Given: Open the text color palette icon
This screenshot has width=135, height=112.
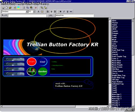Looking at the screenshot, I should point(42,12).
